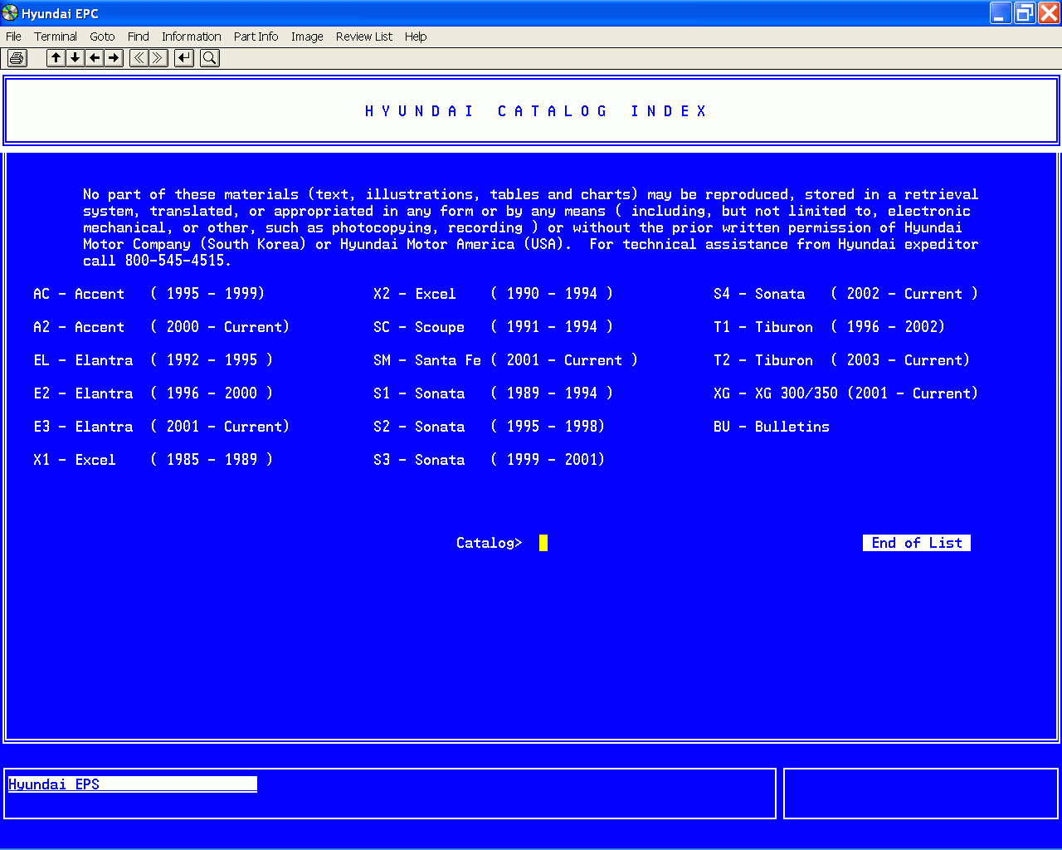Select E2 - Elantra 1996-2000 entry
This screenshot has width=1062, height=850.
point(153,393)
